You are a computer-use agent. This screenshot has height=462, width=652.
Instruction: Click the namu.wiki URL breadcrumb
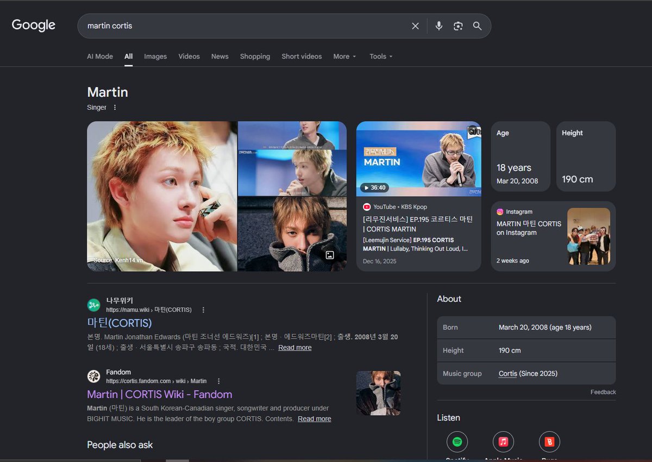point(149,310)
